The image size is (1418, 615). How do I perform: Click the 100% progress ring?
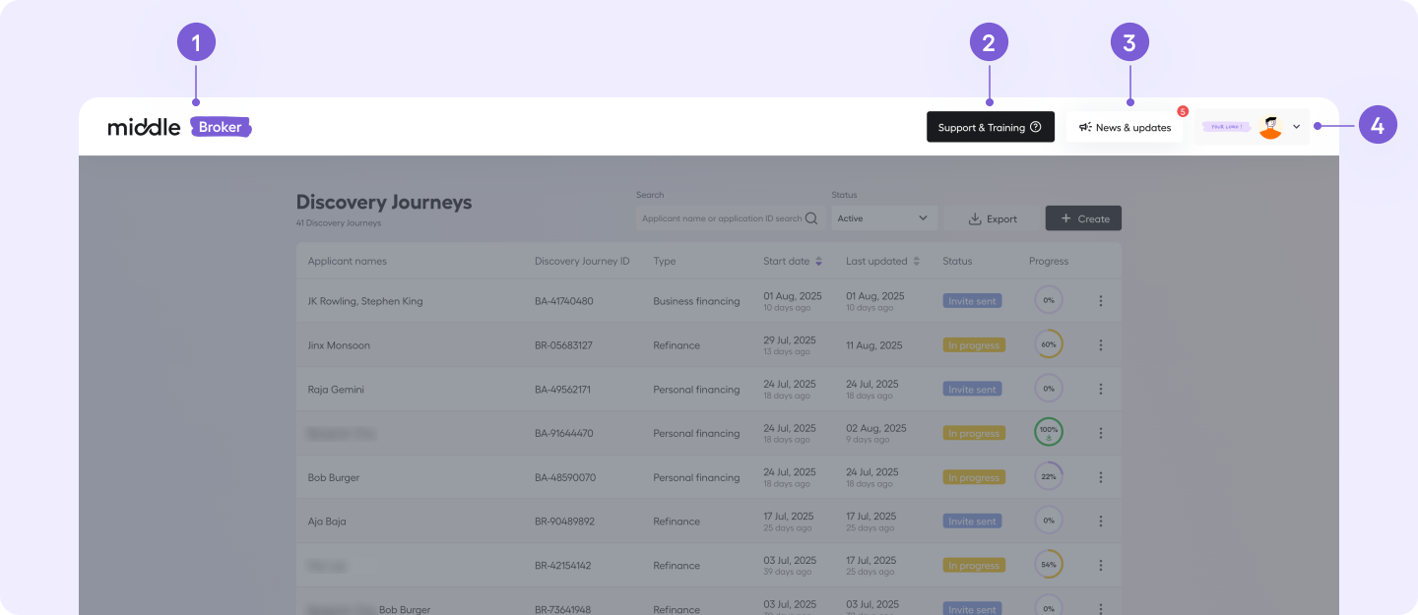[x=1049, y=432]
